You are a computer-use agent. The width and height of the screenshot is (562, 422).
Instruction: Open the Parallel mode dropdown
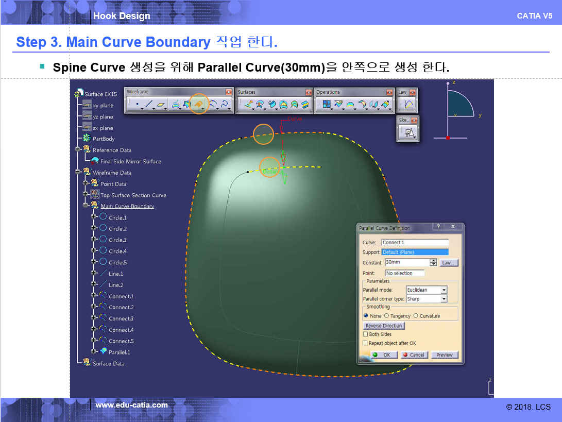444,290
